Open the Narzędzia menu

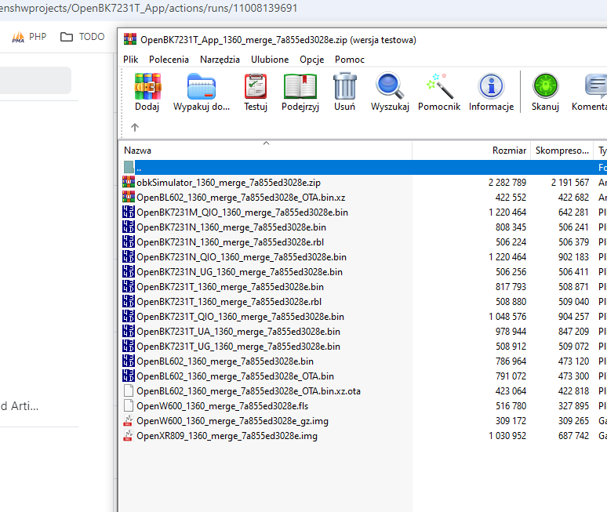click(x=220, y=60)
